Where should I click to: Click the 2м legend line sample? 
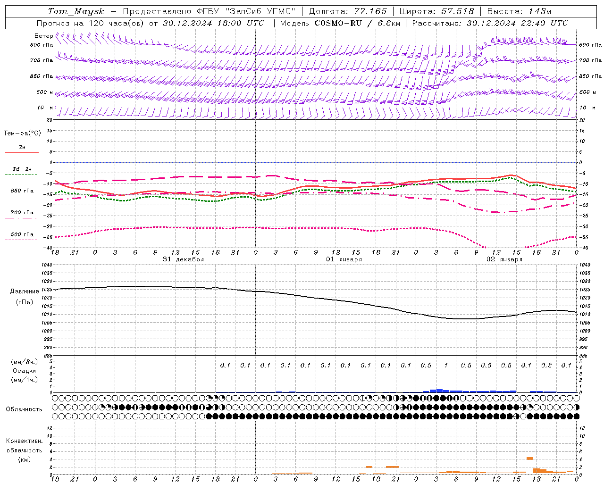[22, 152]
